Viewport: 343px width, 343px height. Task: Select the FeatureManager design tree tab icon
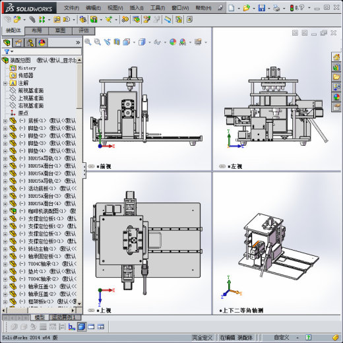(x=7, y=43)
